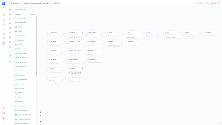Screen dimensions: 222x125
Task: Pick the Text Message trigger icon
Action: point(16,22)
